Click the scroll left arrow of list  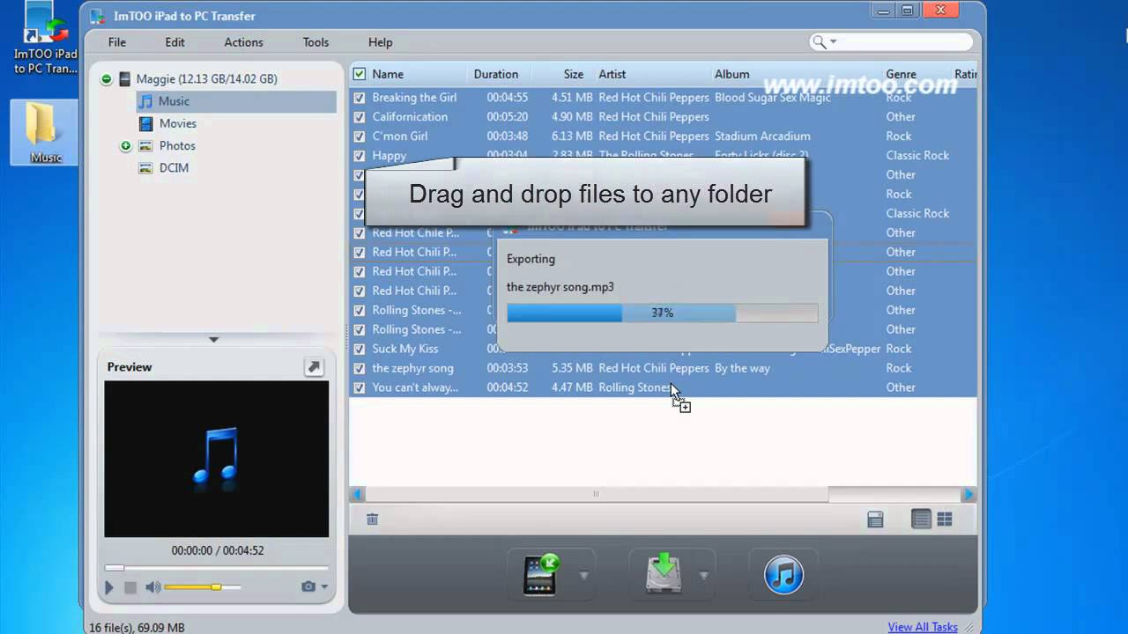[x=358, y=495]
